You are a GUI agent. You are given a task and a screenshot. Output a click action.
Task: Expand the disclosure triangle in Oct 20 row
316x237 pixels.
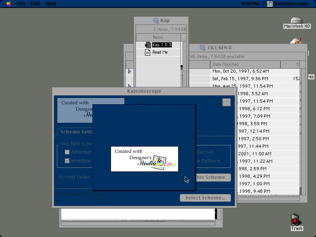pyautogui.click(x=130, y=71)
